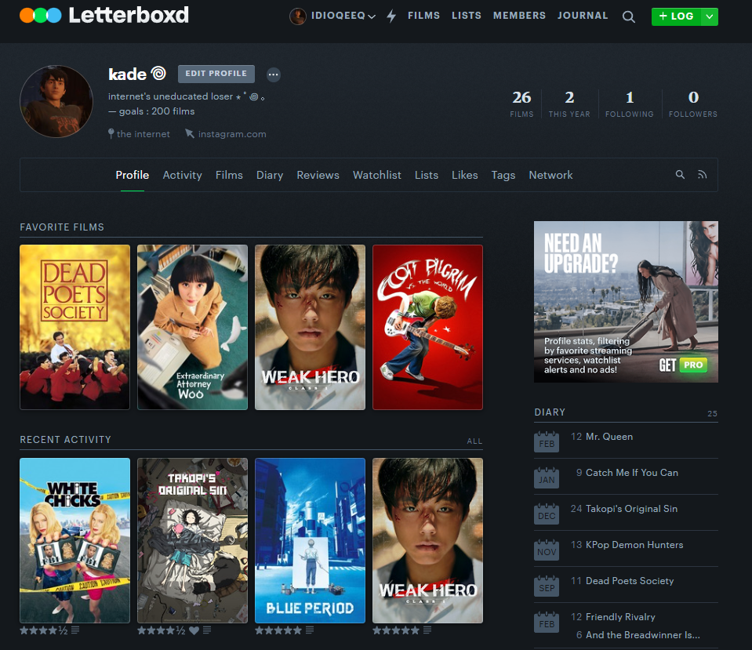Open the review icon under White Chicks
Viewport: 752px width, 650px height.
(75, 630)
